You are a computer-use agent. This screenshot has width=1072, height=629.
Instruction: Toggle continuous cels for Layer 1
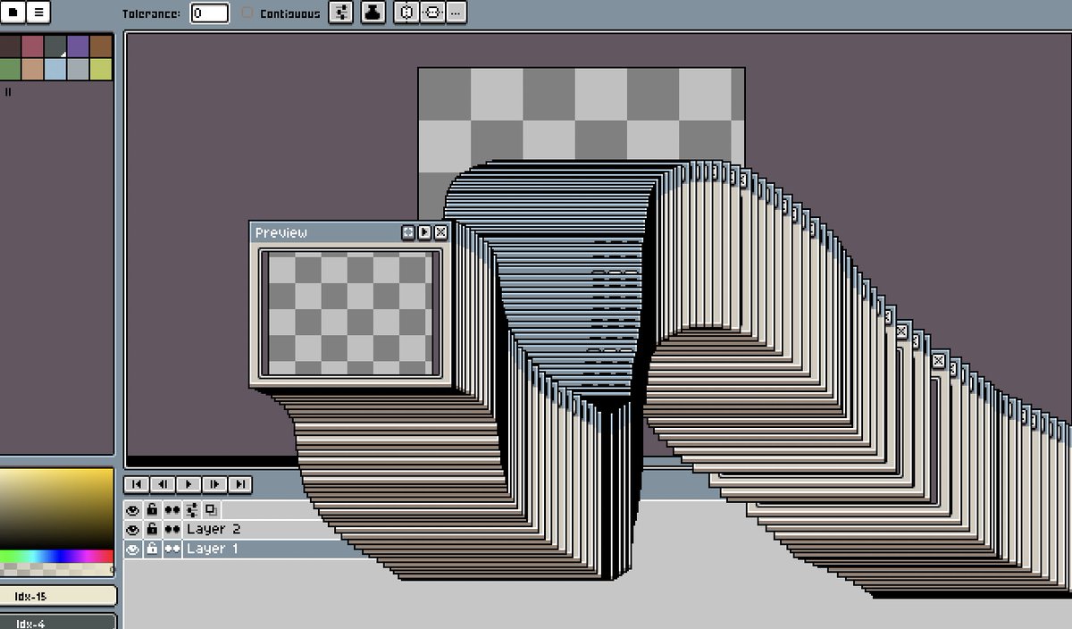pos(172,549)
